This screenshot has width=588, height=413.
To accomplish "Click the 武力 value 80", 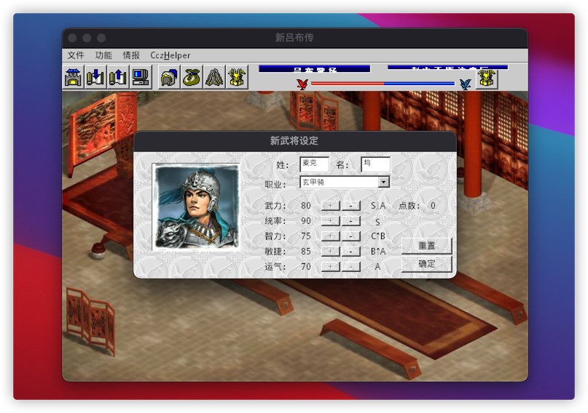I will (x=306, y=205).
